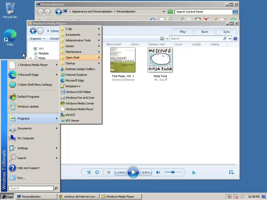Viewport: 267px width, 200px height.
Task: Click Search Control Panel field in Personalization
Action: 203,12
